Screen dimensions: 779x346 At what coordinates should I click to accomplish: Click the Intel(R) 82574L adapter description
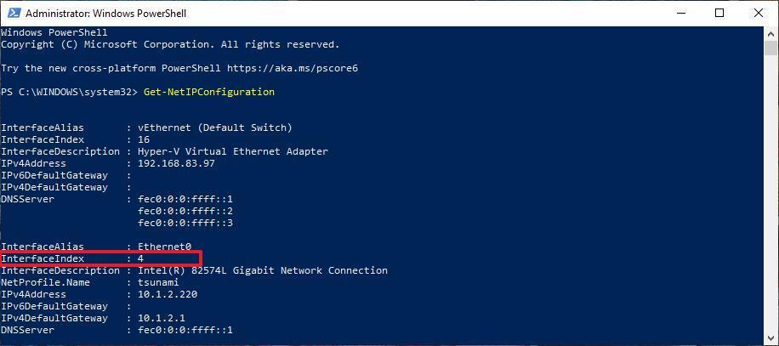pyautogui.click(x=263, y=270)
